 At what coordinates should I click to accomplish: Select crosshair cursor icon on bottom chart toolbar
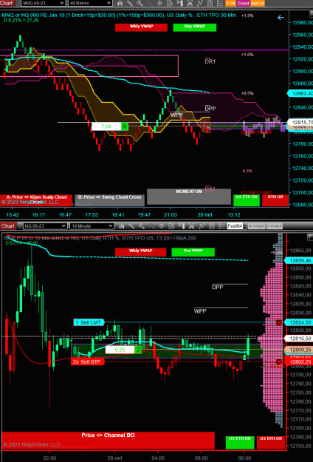[161, 226]
